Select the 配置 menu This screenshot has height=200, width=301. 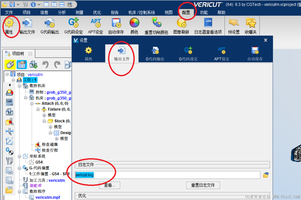coord(186,13)
